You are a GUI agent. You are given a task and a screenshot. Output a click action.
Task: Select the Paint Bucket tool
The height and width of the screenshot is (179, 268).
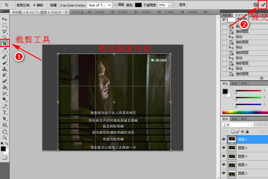4,87
